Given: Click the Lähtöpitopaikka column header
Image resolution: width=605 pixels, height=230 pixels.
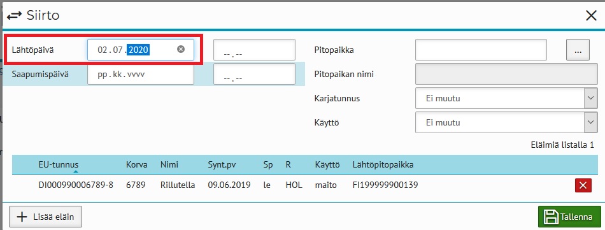Looking at the screenshot, I should point(383,165).
